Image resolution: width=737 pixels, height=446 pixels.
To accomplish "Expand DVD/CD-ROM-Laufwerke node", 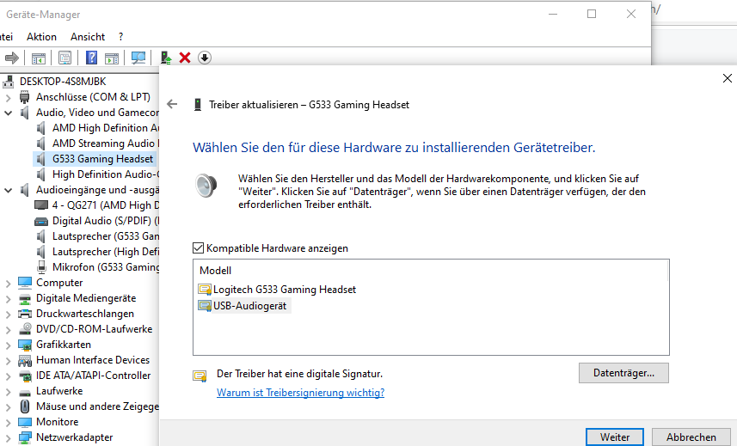I will 8,330.
